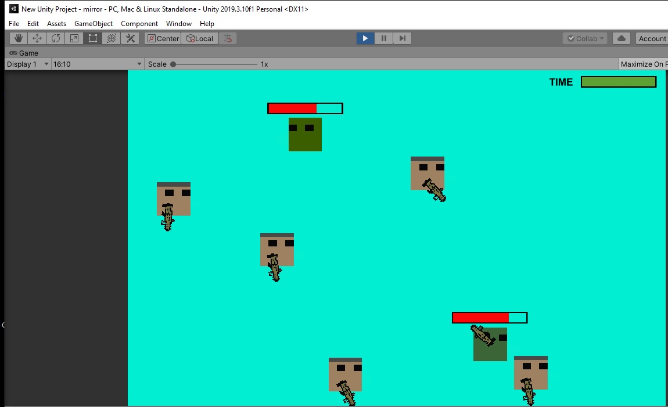Click the Maximize On Play button
Image resolution: width=668 pixels, height=407 pixels.
[x=643, y=64]
